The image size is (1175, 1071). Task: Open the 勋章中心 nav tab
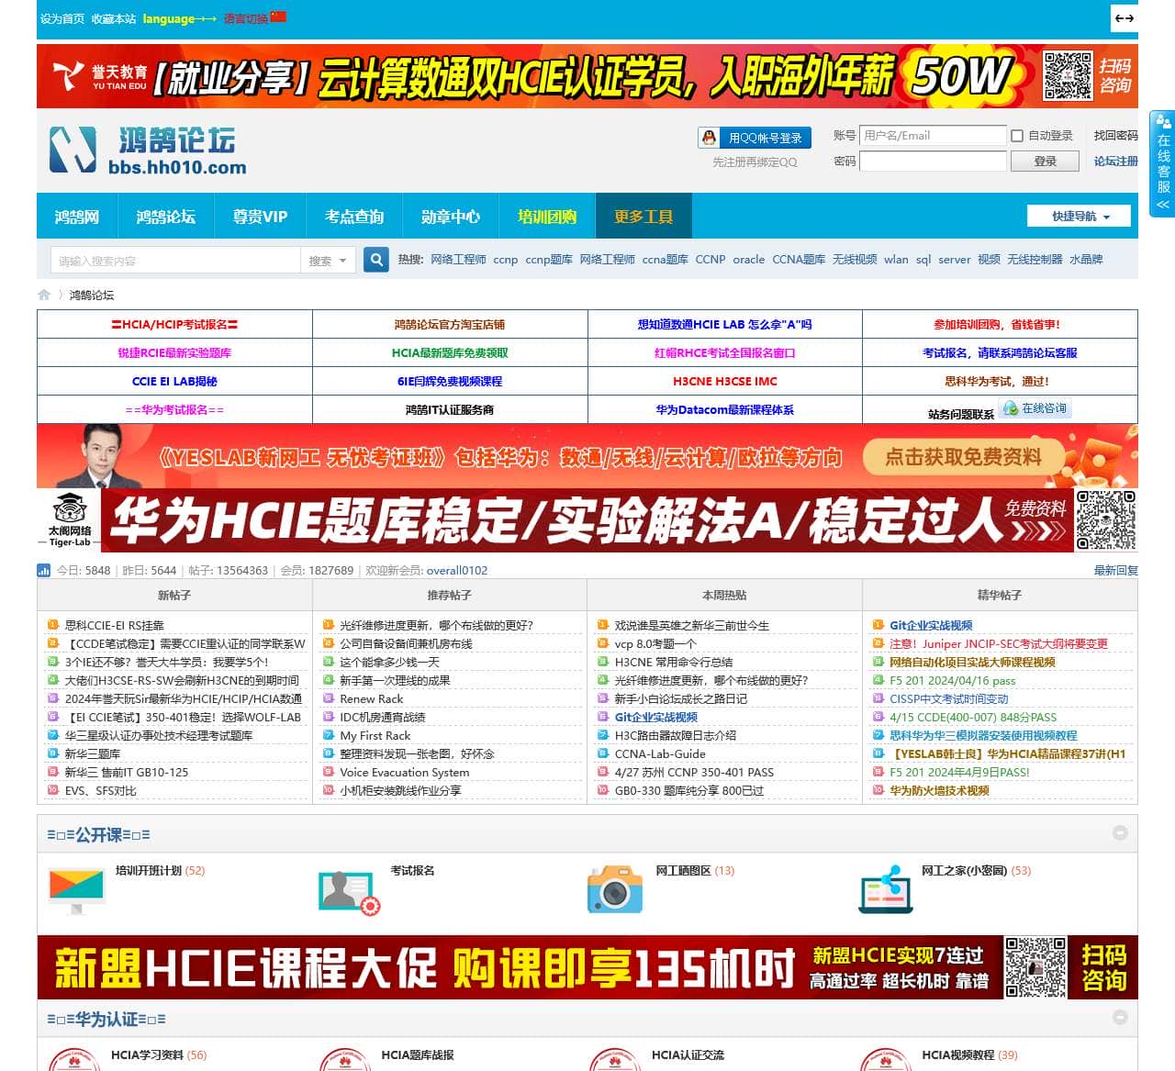pyautogui.click(x=451, y=217)
